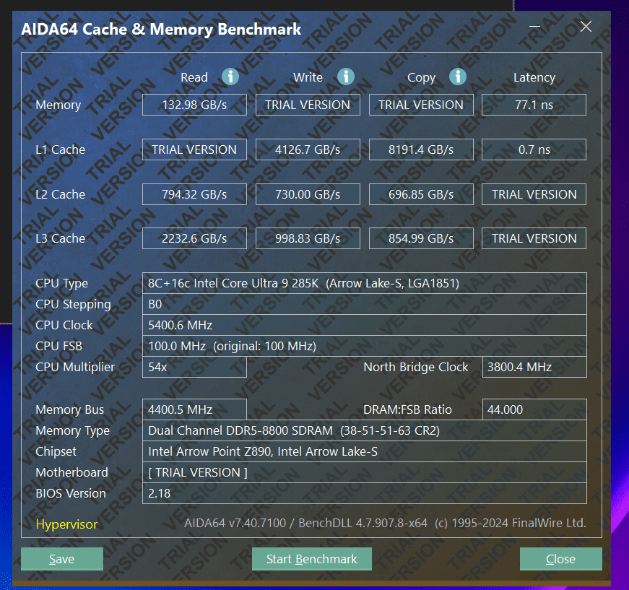Open the Read column info icon
Screen dimensions: 629x590
click(x=230, y=77)
